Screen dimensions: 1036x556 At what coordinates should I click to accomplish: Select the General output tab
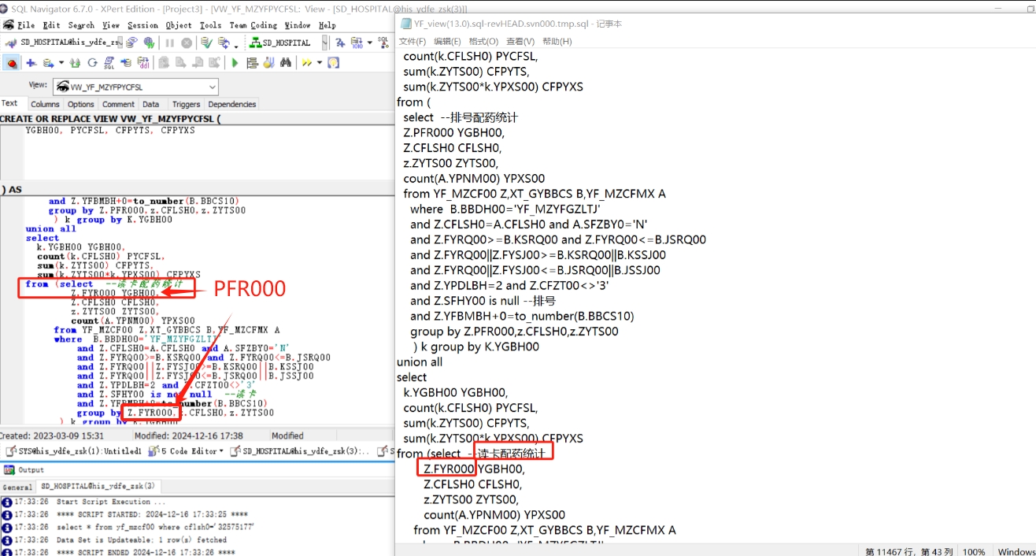[x=17, y=487]
